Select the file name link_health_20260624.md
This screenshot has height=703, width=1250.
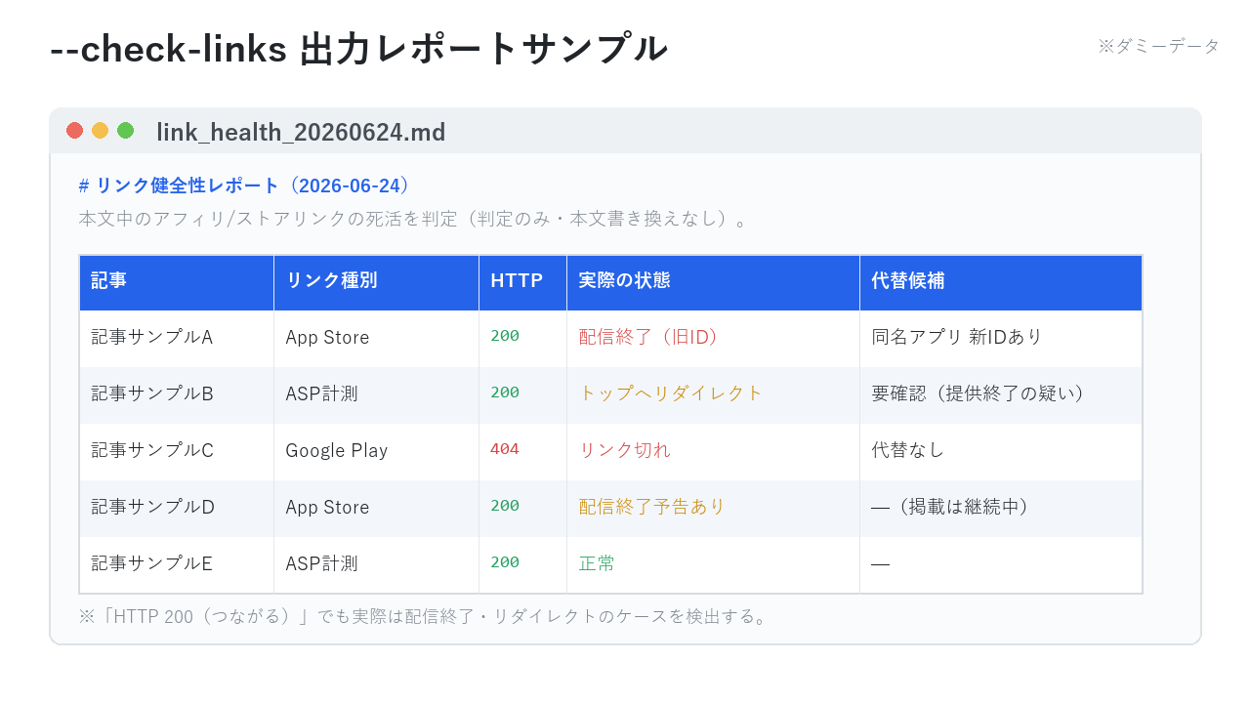coord(301,132)
